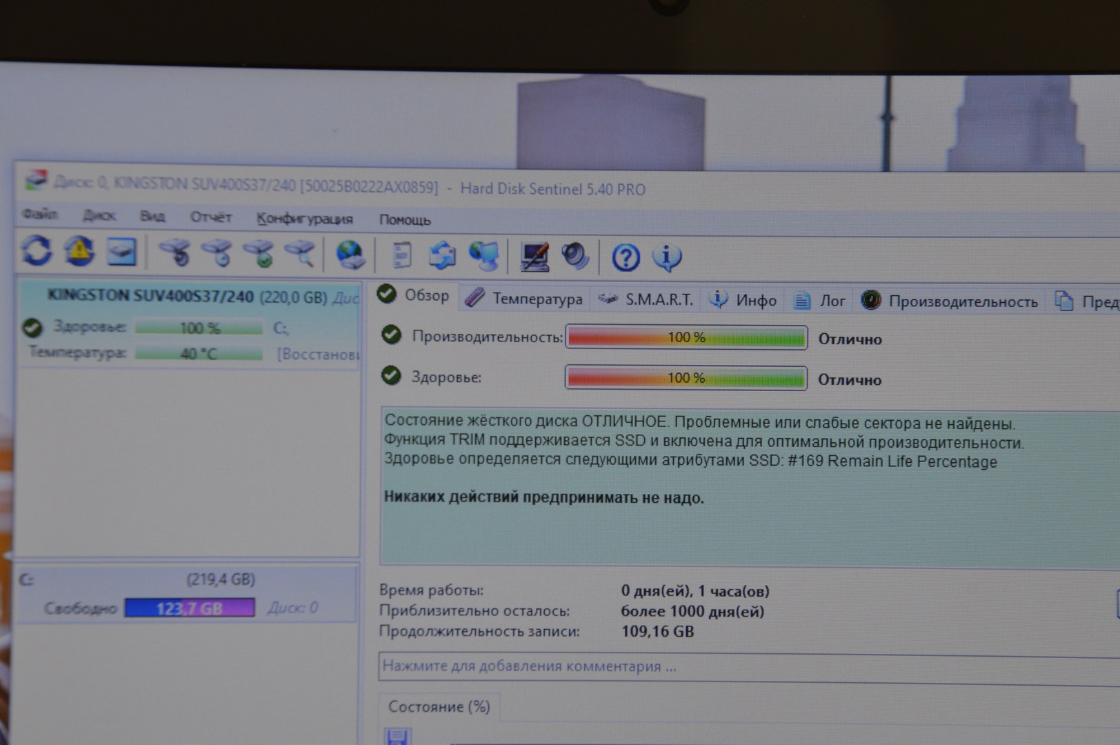The width and height of the screenshot is (1120, 745).
Task: Open the disk stethoscope self-test icon
Action: click(x=175, y=253)
